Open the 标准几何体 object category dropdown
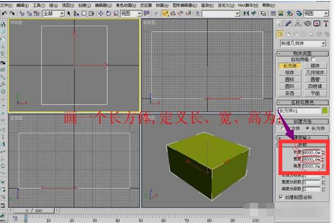 [x=303, y=43]
